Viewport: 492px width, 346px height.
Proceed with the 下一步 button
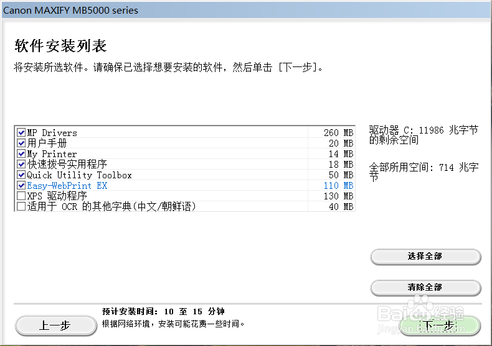pos(440,326)
